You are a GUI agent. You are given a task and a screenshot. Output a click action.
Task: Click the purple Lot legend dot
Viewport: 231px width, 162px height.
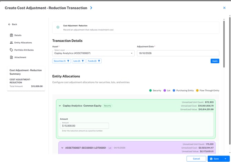(165, 90)
